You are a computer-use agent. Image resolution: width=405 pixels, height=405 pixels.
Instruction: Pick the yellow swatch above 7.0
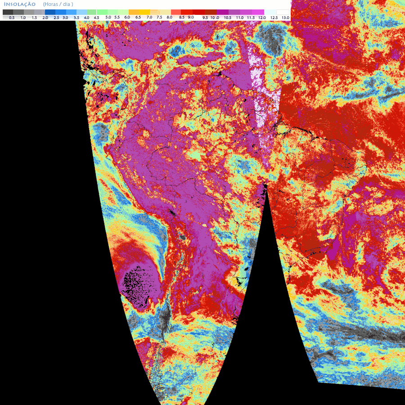144,12
